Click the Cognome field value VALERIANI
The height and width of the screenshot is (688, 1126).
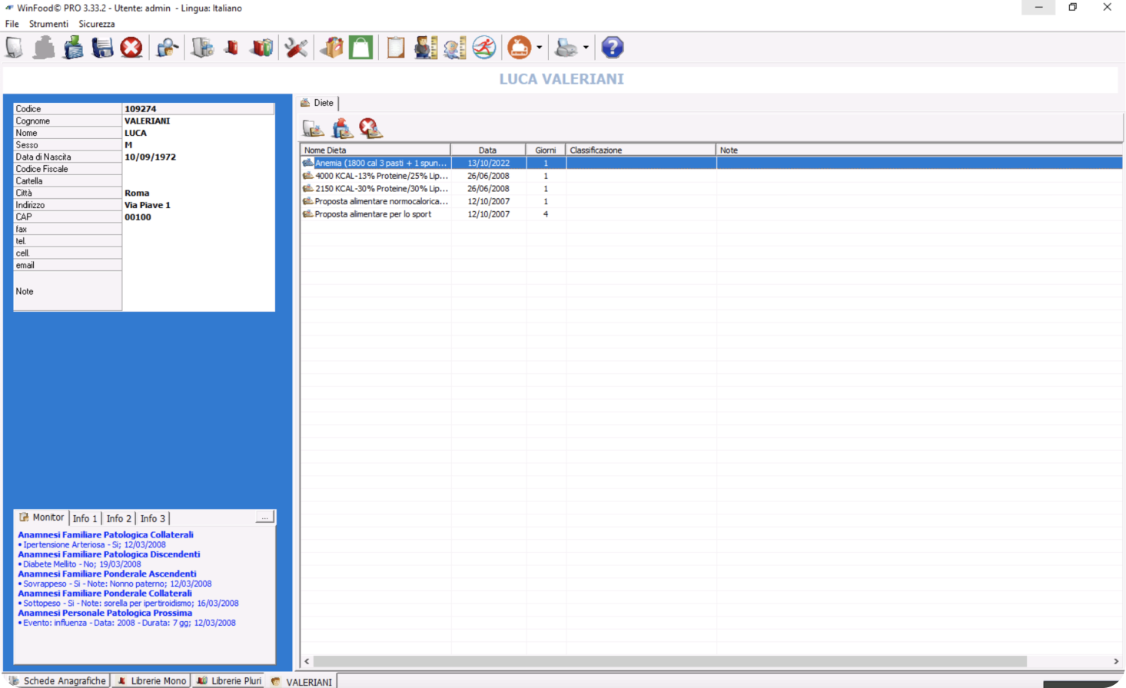148,121
